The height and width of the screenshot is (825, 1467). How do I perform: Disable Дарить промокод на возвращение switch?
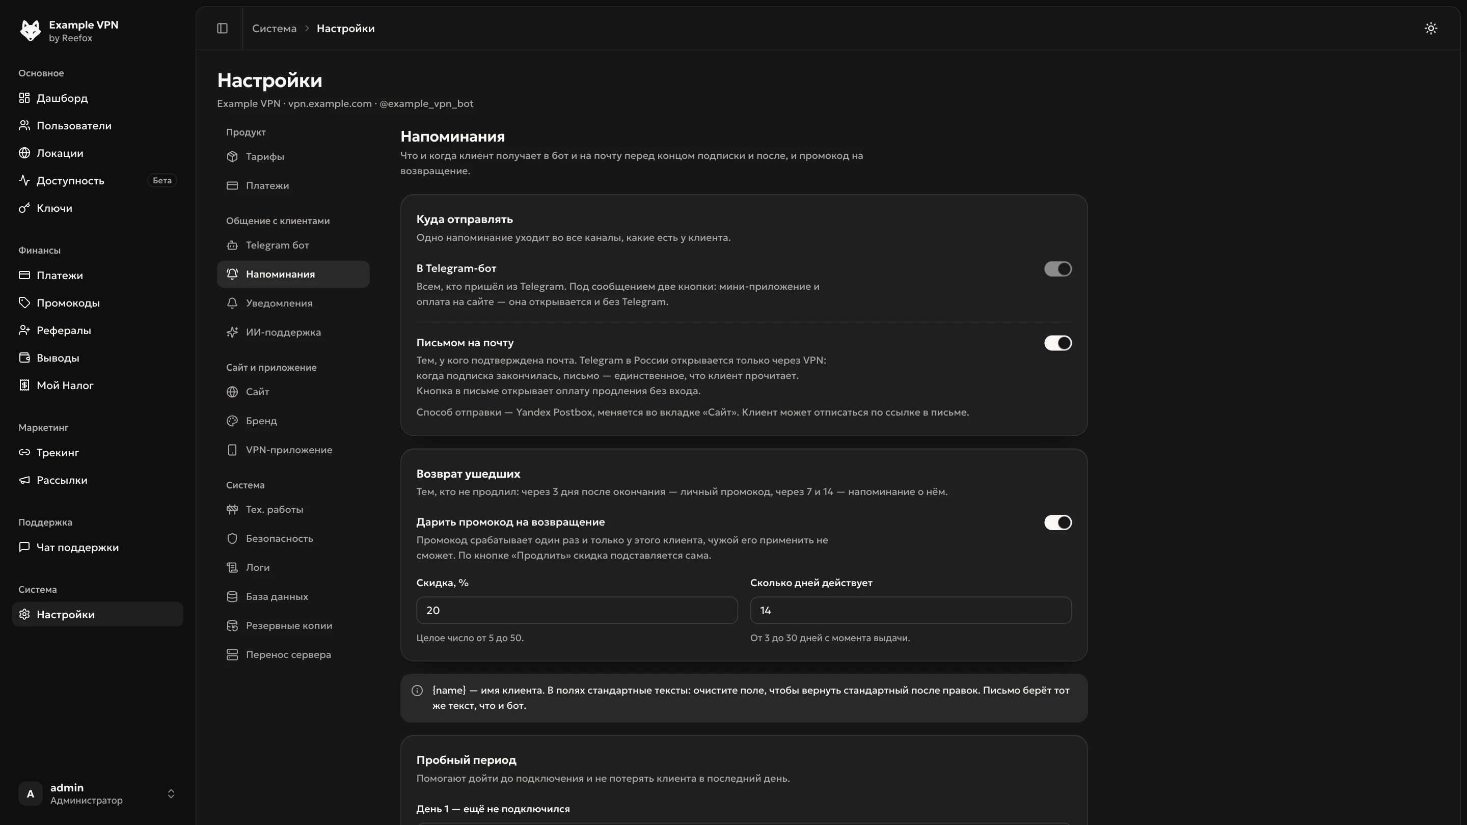[1057, 522]
